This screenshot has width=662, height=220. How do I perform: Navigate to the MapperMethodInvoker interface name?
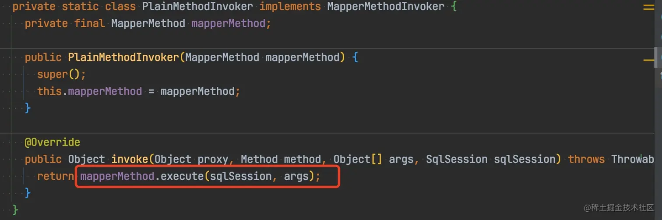point(385,7)
